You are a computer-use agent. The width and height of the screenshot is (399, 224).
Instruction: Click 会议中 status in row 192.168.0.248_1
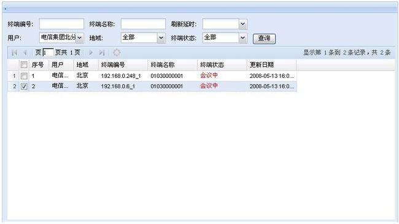(x=209, y=75)
